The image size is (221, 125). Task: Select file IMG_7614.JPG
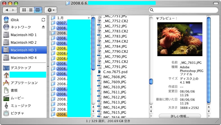point(115,108)
